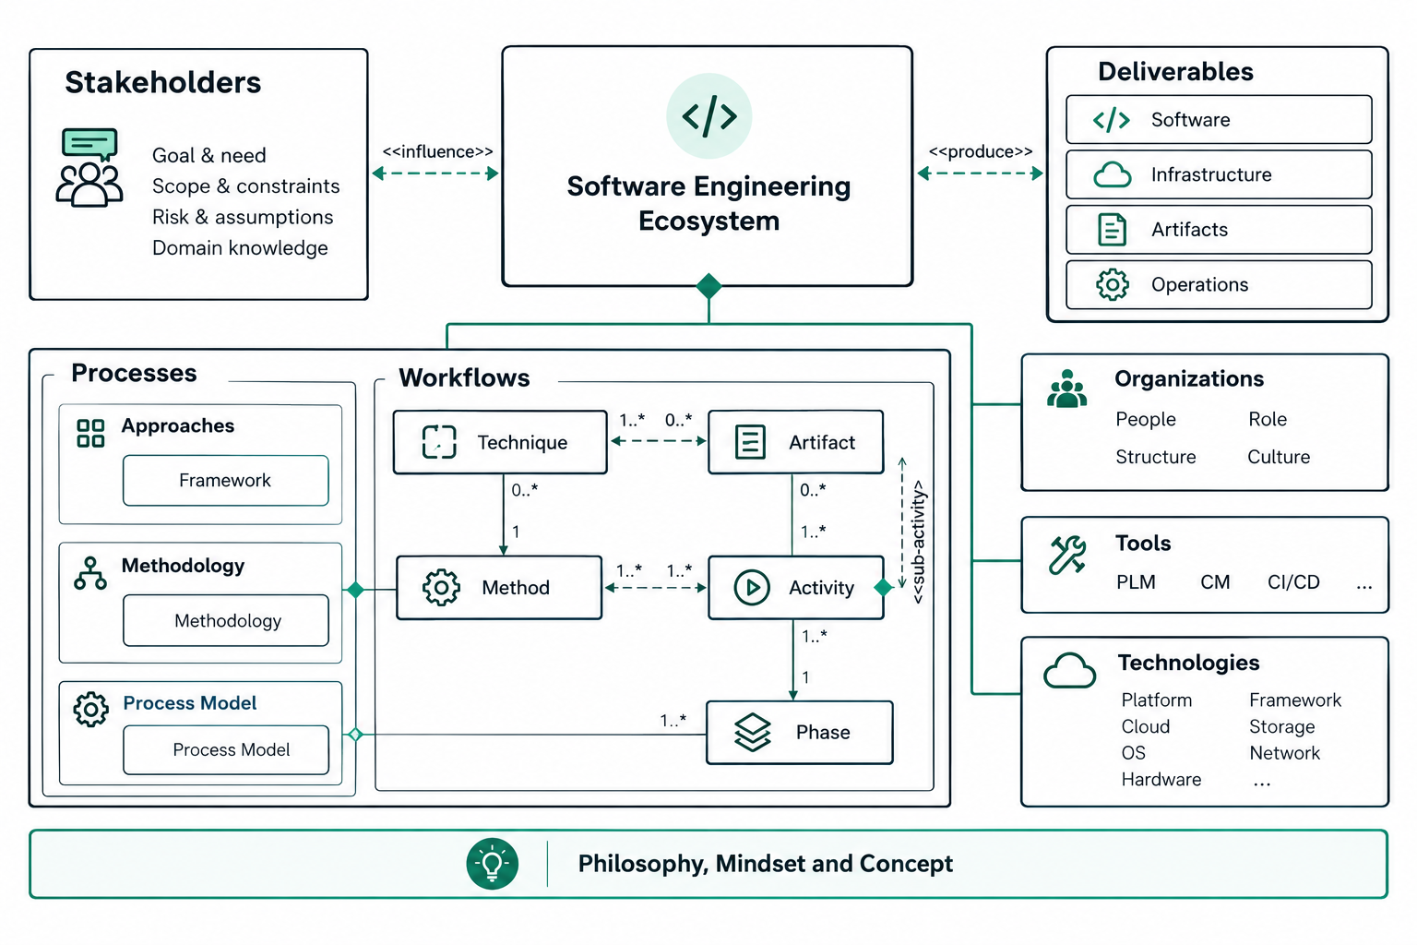Click "PLM" in the Tools box
This screenshot has height=945, width=1417.
click(x=1136, y=582)
